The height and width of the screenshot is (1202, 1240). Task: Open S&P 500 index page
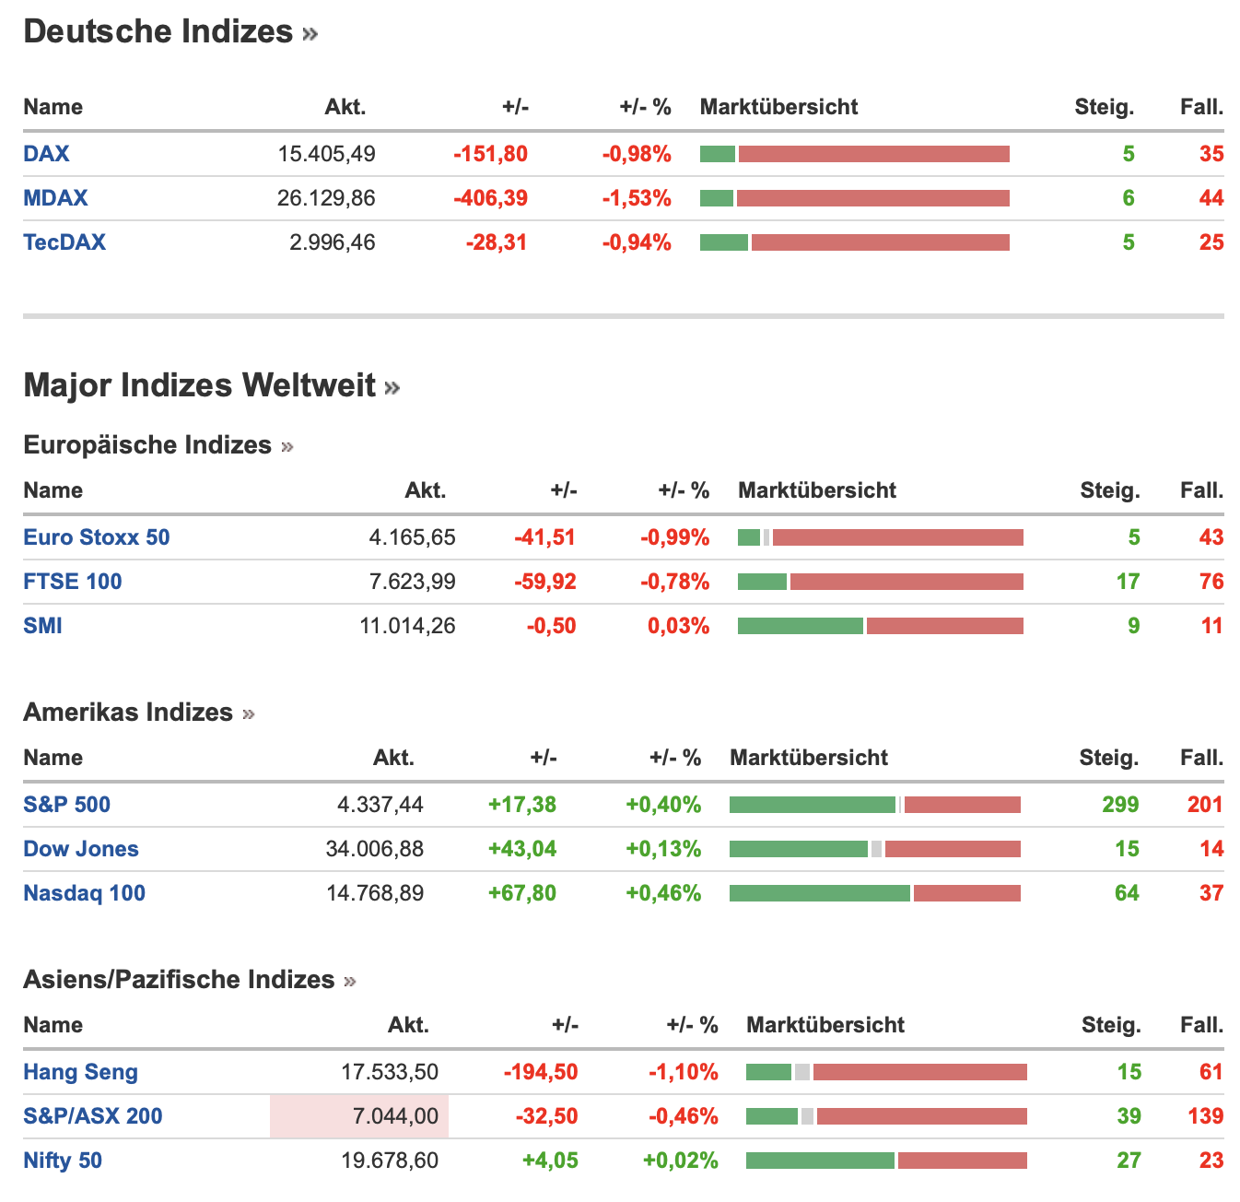pyautogui.click(x=67, y=805)
